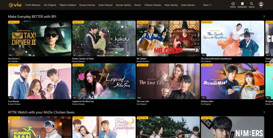Open Asian Variety category
Screen dimensions: 273x138
(x=171, y=5)
